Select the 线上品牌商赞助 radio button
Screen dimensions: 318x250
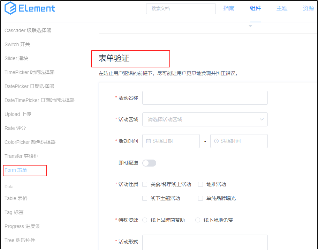pos(145,220)
